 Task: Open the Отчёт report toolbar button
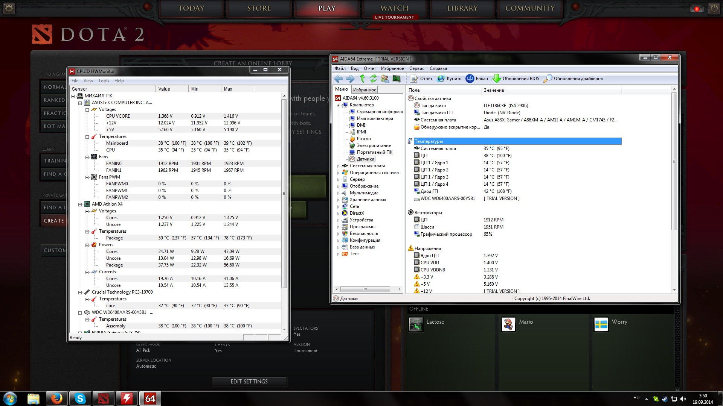pos(421,79)
